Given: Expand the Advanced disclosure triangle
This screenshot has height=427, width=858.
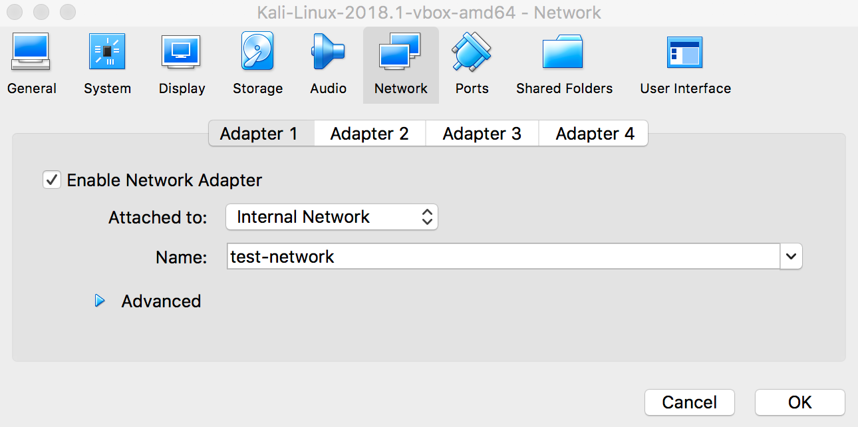Looking at the screenshot, I should click(100, 301).
